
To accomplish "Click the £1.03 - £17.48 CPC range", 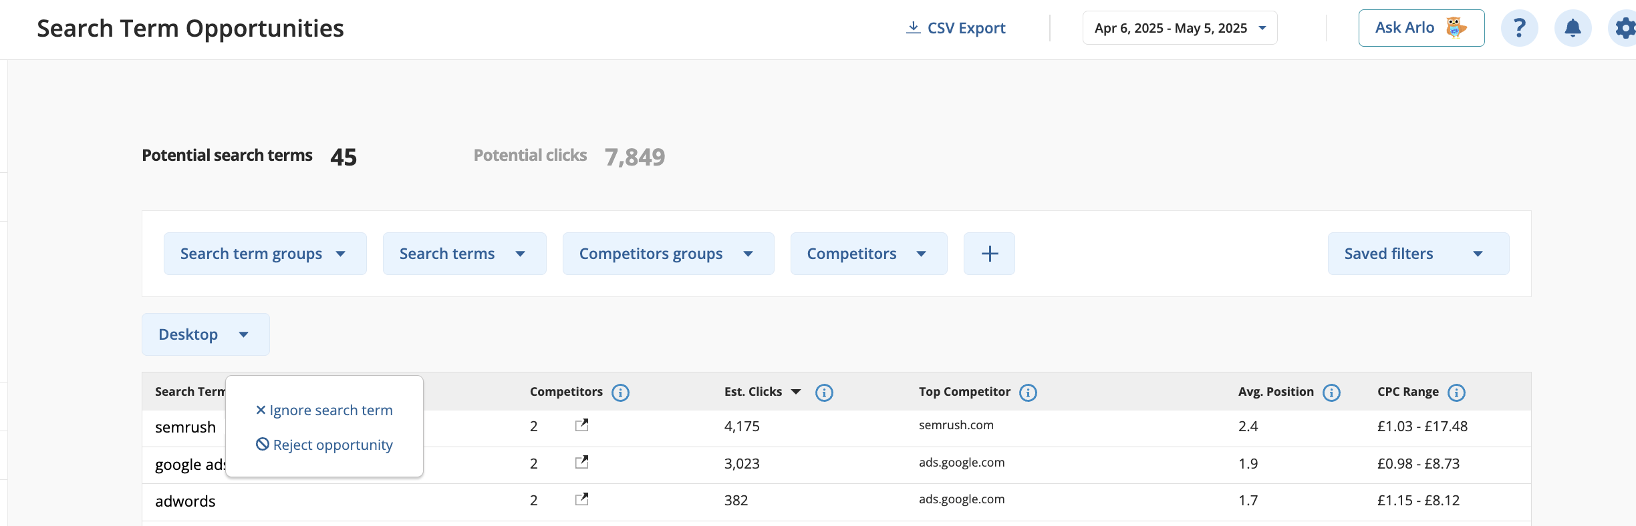I will point(1422,426).
